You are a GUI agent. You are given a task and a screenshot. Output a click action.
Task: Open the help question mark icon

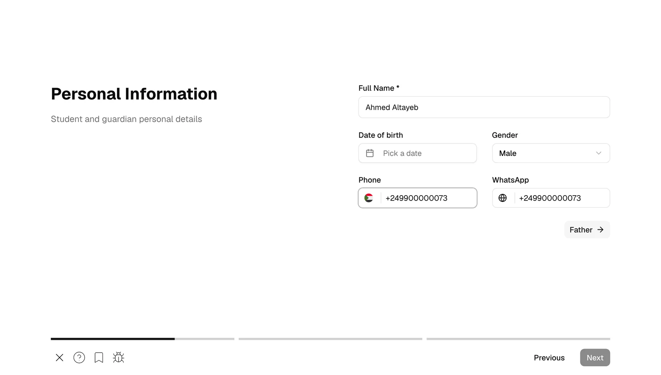click(79, 358)
